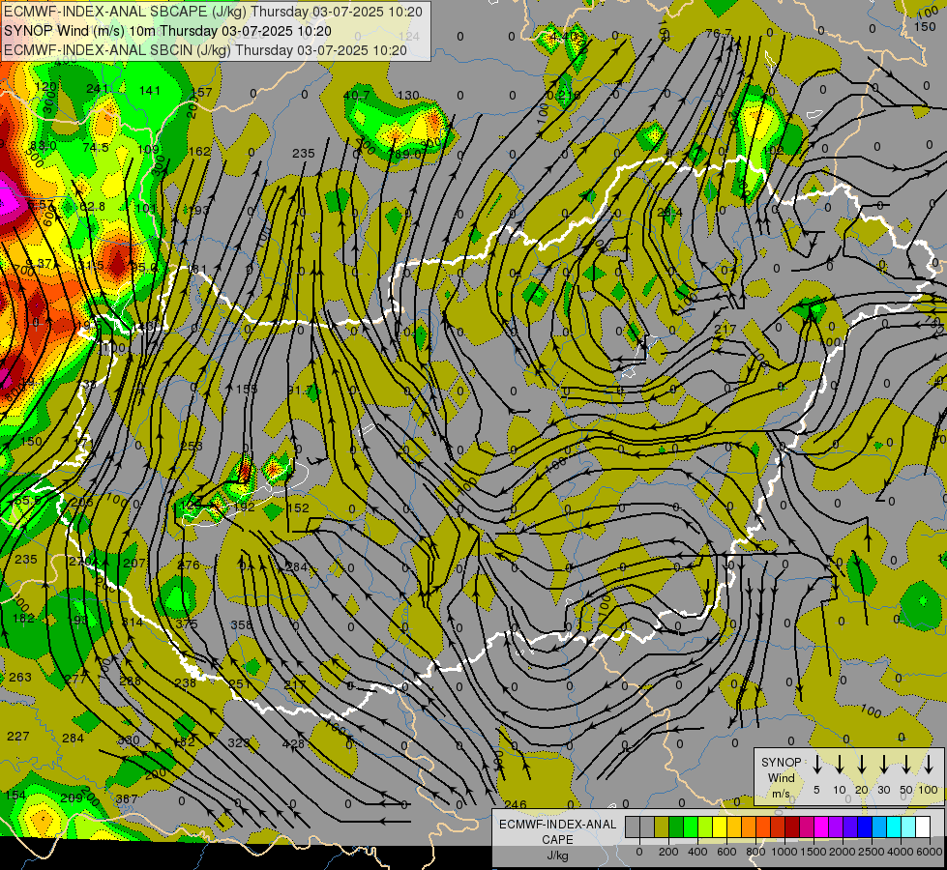Click the 'SYNOP Wind m/s' legend label
The height and width of the screenshot is (870, 947).
click(781, 777)
